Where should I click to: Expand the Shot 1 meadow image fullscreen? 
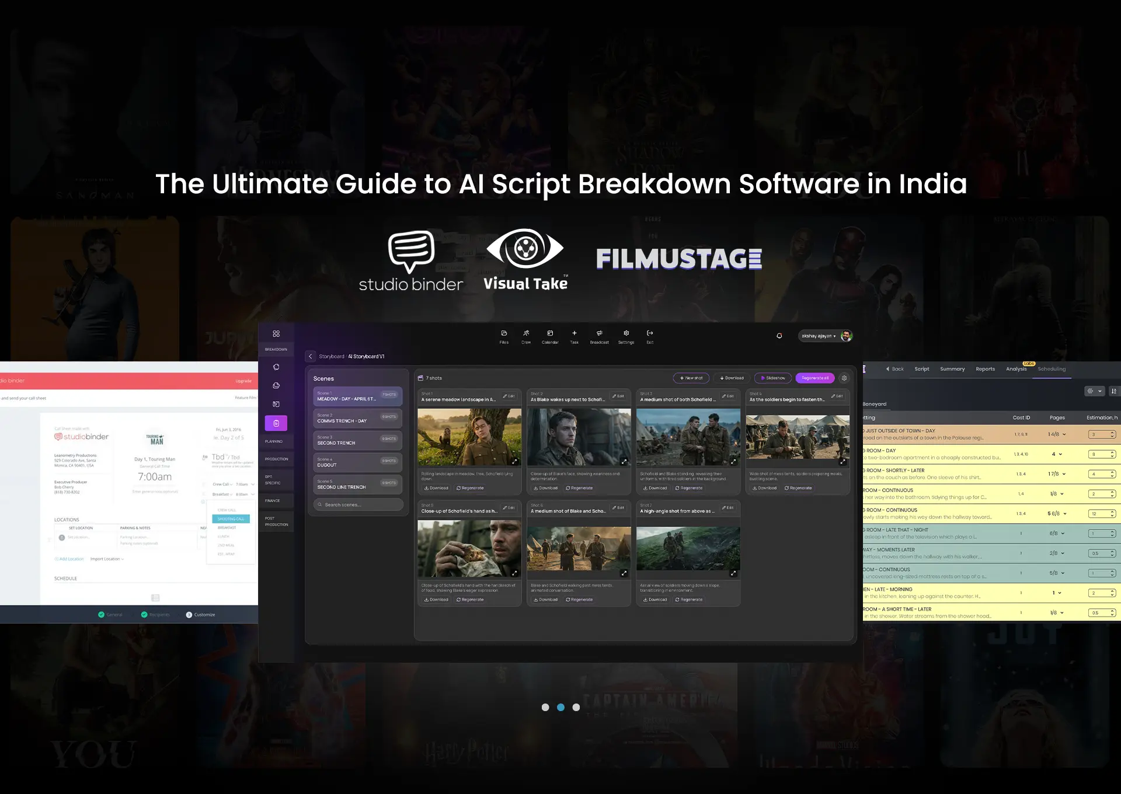coord(514,461)
